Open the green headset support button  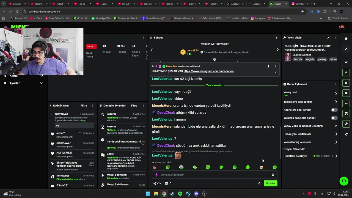tap(344, 181)
